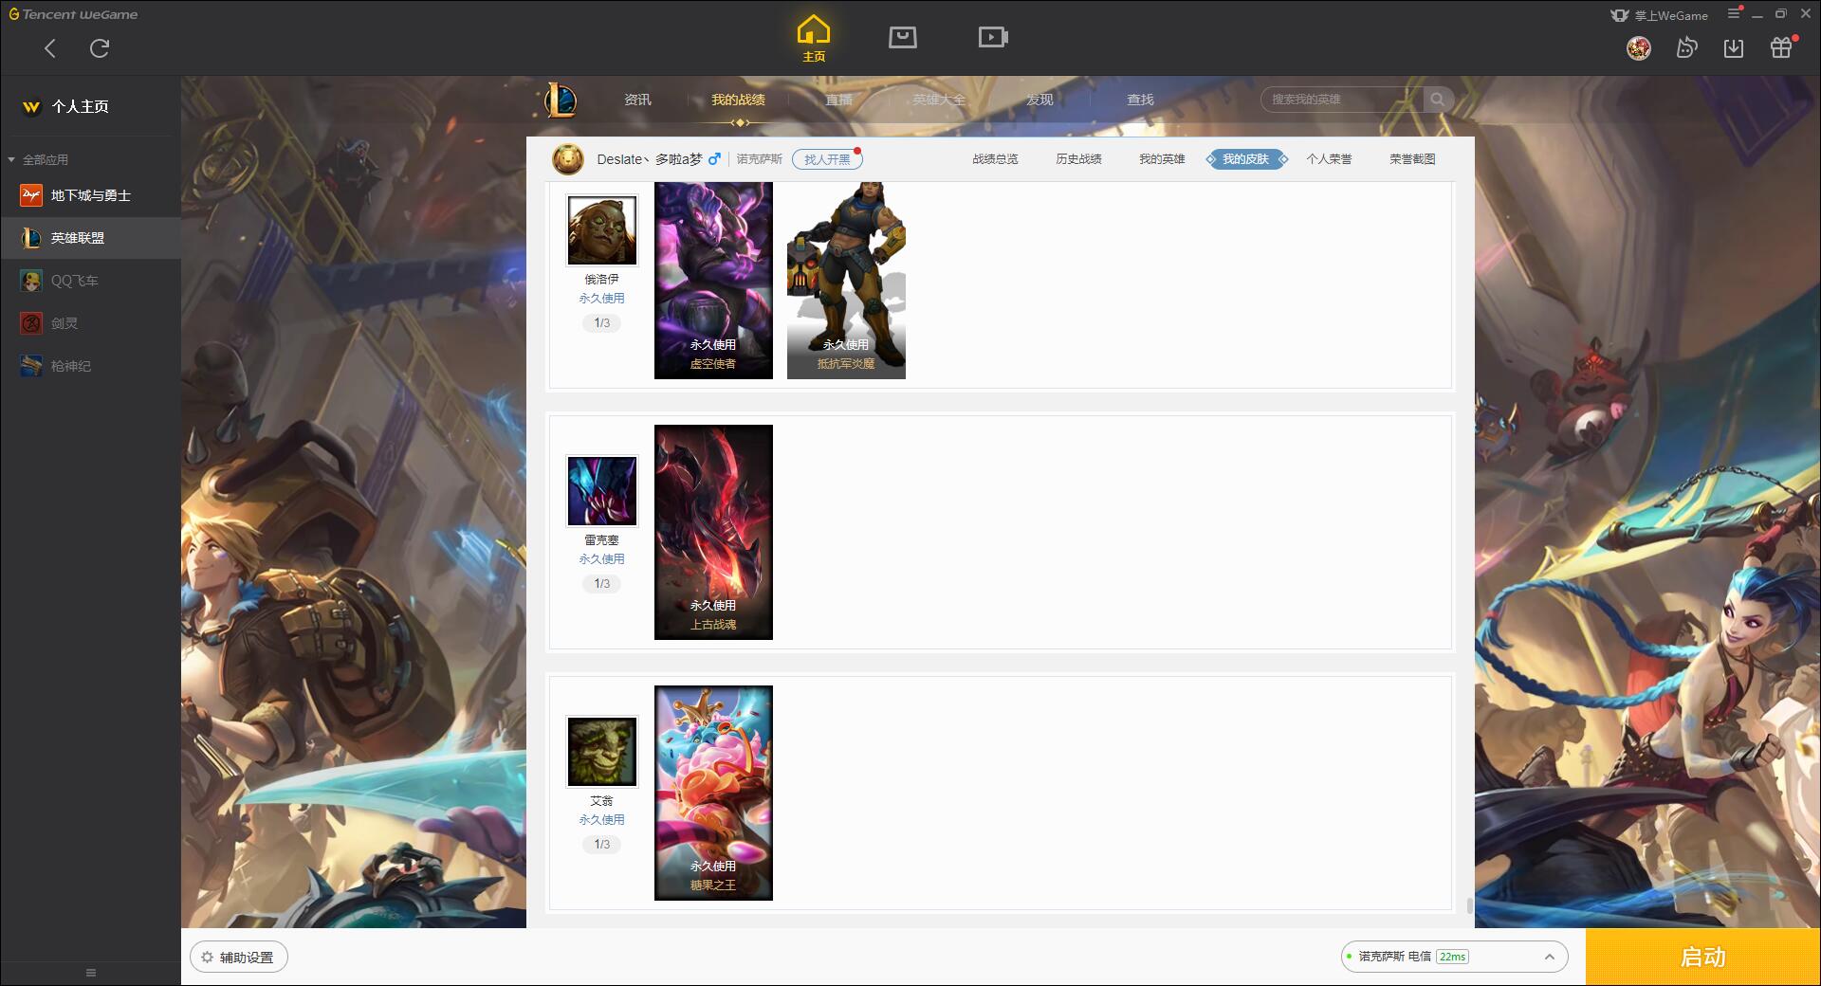Click the skin list scrollbar thumb
The image size is (1821, 986).
point(1470,905)
